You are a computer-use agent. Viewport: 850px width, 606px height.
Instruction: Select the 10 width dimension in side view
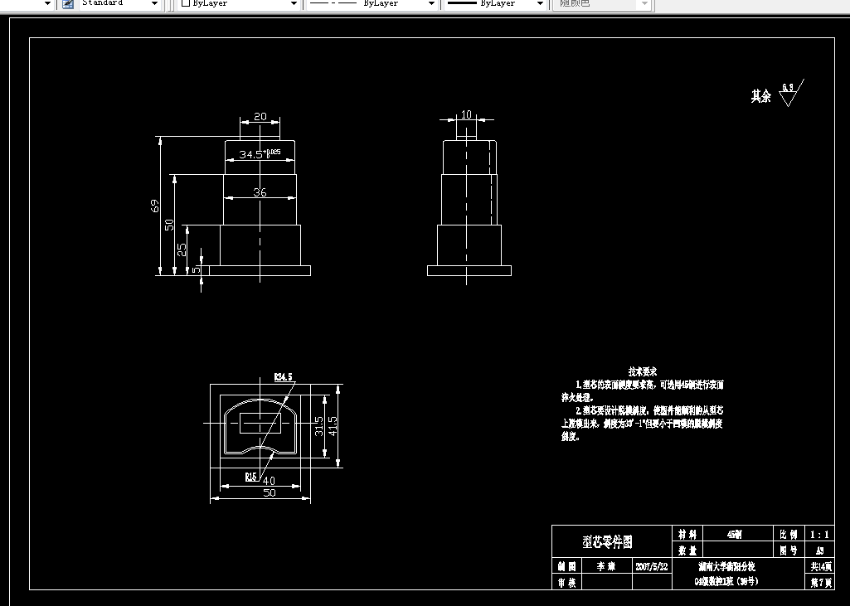pyautogui.click(x=466, y=114)
